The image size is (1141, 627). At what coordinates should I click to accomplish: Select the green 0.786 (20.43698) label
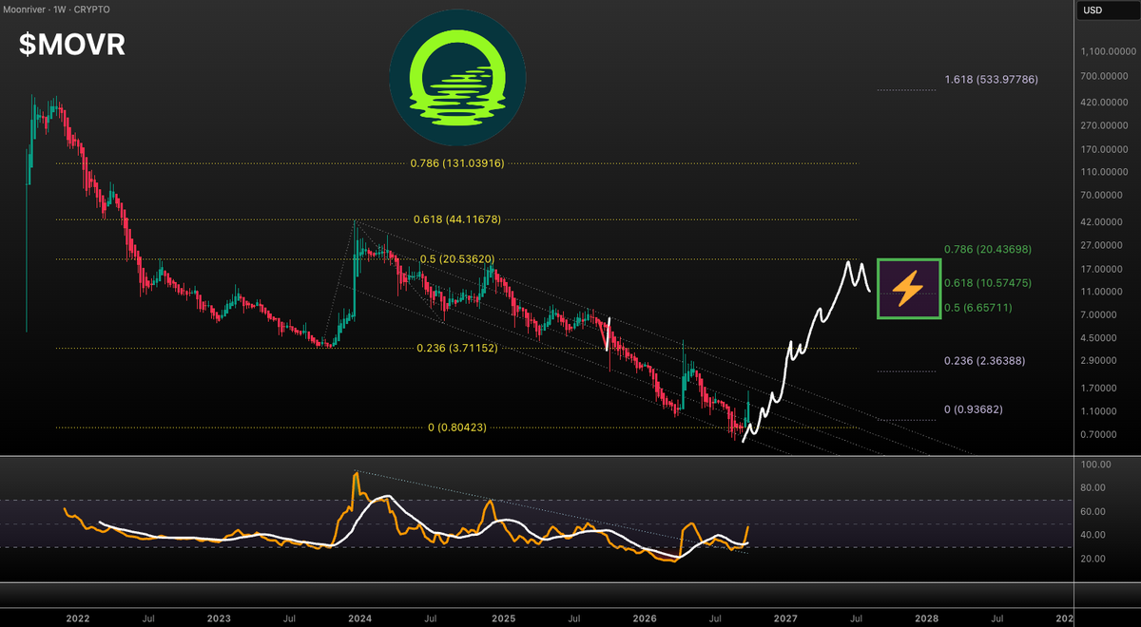coord(989,249)
